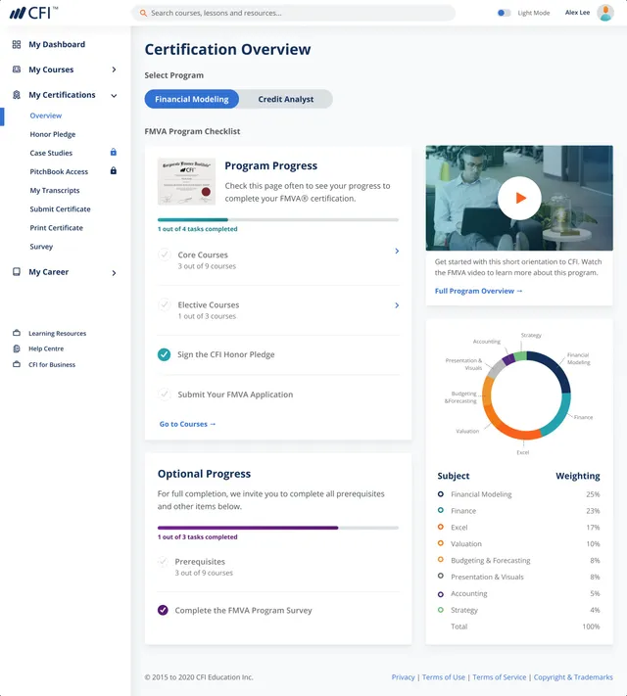
Task: Click the Financial Modeling legend marker
Action: tap(440, 493)
